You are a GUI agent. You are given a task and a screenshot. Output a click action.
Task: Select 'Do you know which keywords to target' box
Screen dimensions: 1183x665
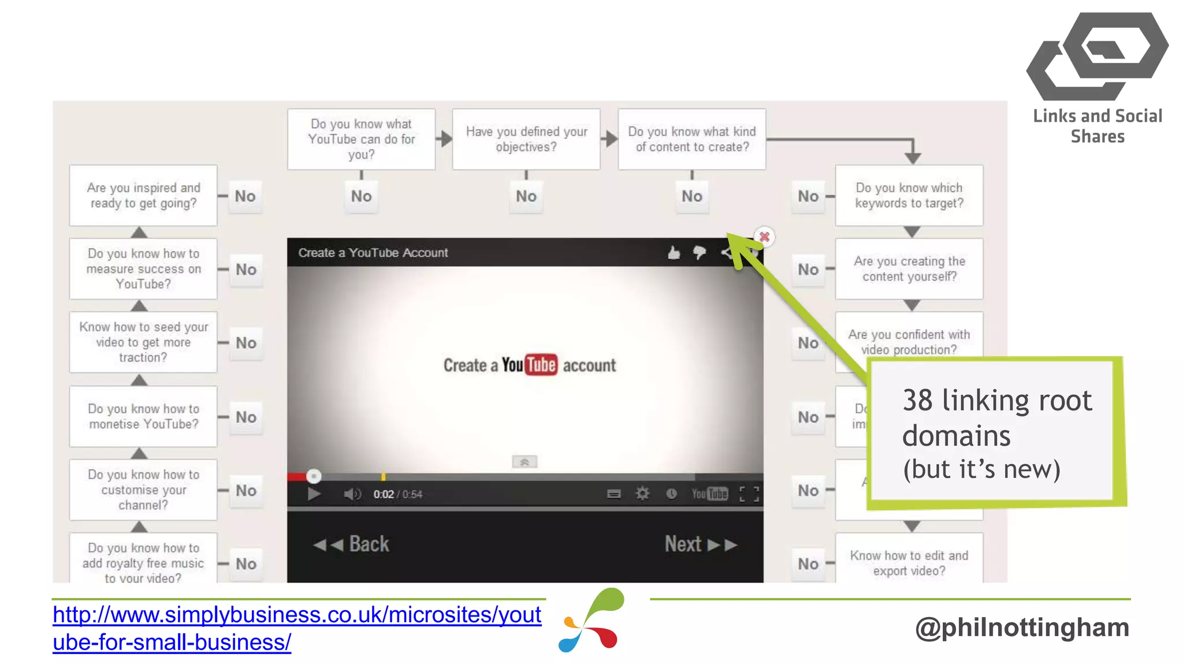pyautogui.click(x=909, y=195)
